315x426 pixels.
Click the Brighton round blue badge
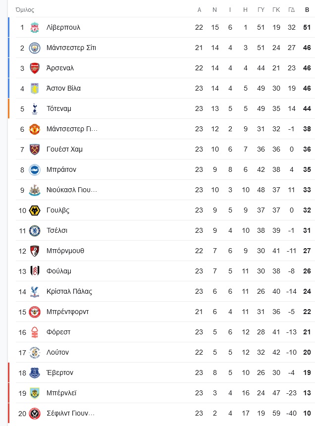[35, 169]
